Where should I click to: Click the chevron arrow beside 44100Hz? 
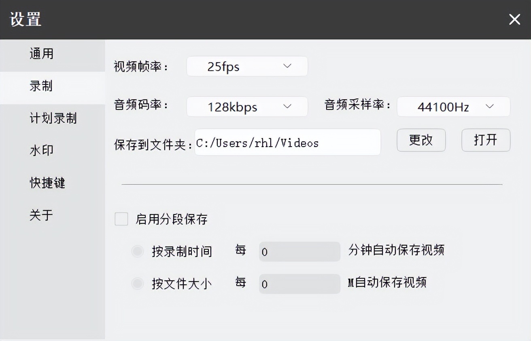(x=490, y=106)
